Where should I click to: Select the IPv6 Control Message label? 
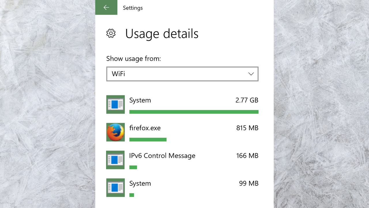(162, 156)
